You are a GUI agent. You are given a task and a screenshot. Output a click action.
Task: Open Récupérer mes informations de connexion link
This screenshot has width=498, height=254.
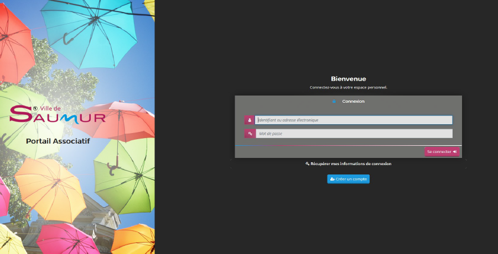(x=349, y=164)
